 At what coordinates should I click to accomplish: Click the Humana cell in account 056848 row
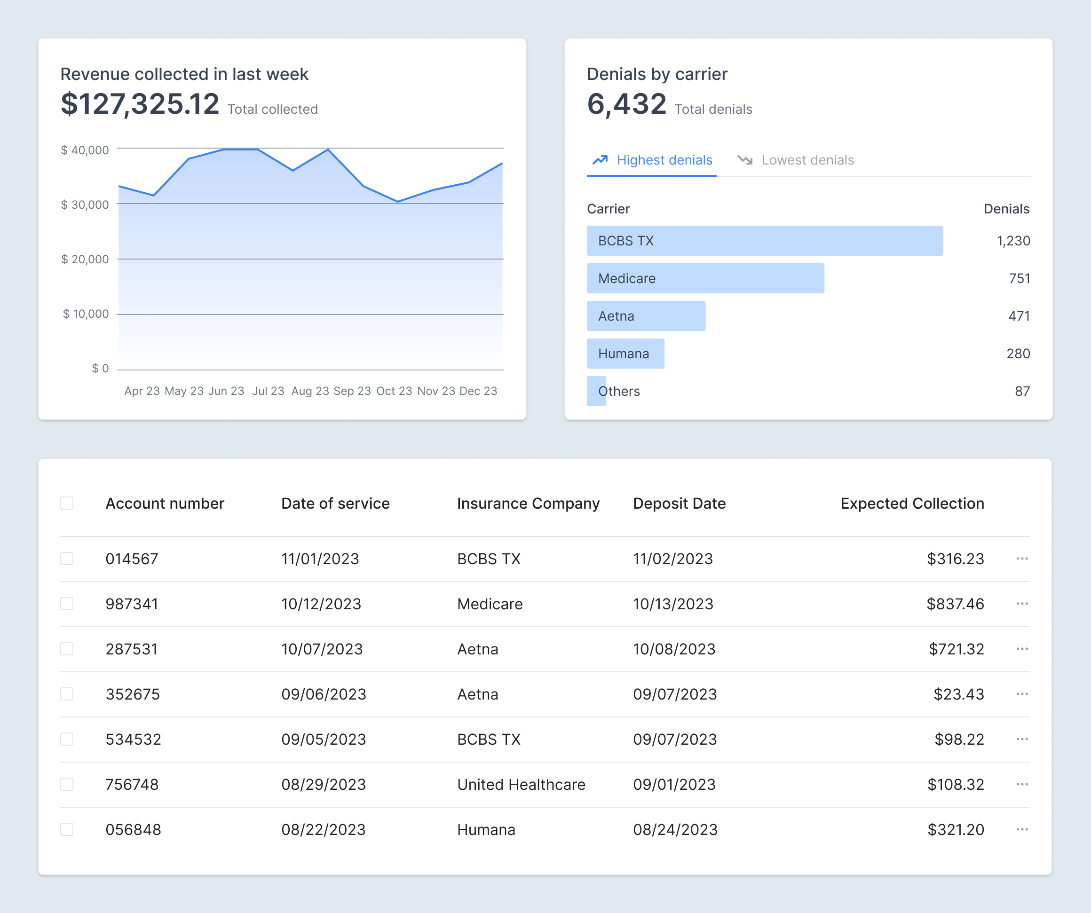point(486,830)
